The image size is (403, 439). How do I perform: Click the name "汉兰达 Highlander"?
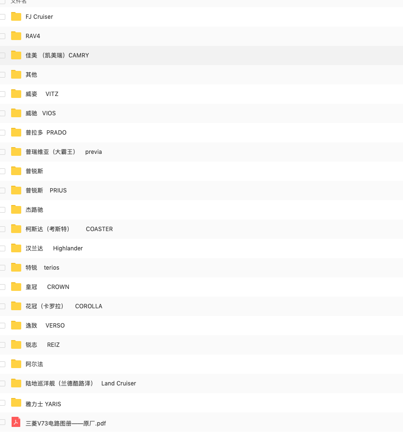click(54, 248)
